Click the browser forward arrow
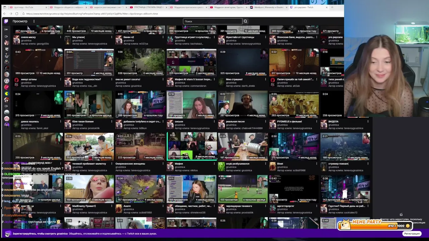 tap(11, 14)
